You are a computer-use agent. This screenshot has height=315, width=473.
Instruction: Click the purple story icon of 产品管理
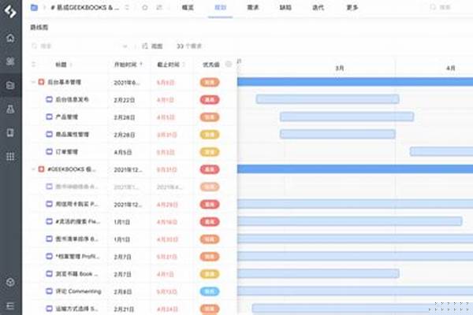click(x=49, y=117)
